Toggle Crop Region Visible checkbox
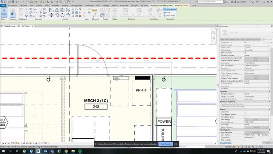This screenshot has height=154, width=273. (x=246, y=114)
